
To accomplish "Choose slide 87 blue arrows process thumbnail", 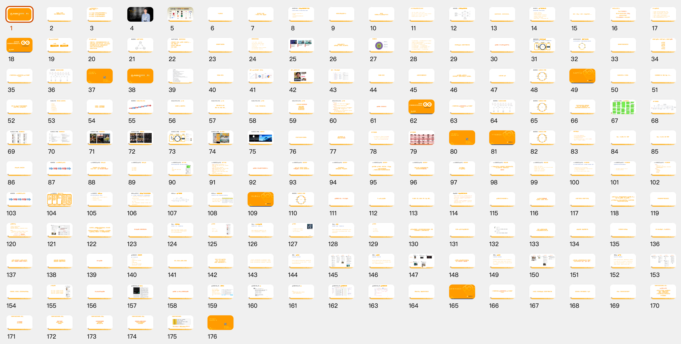I will point(60,168).
